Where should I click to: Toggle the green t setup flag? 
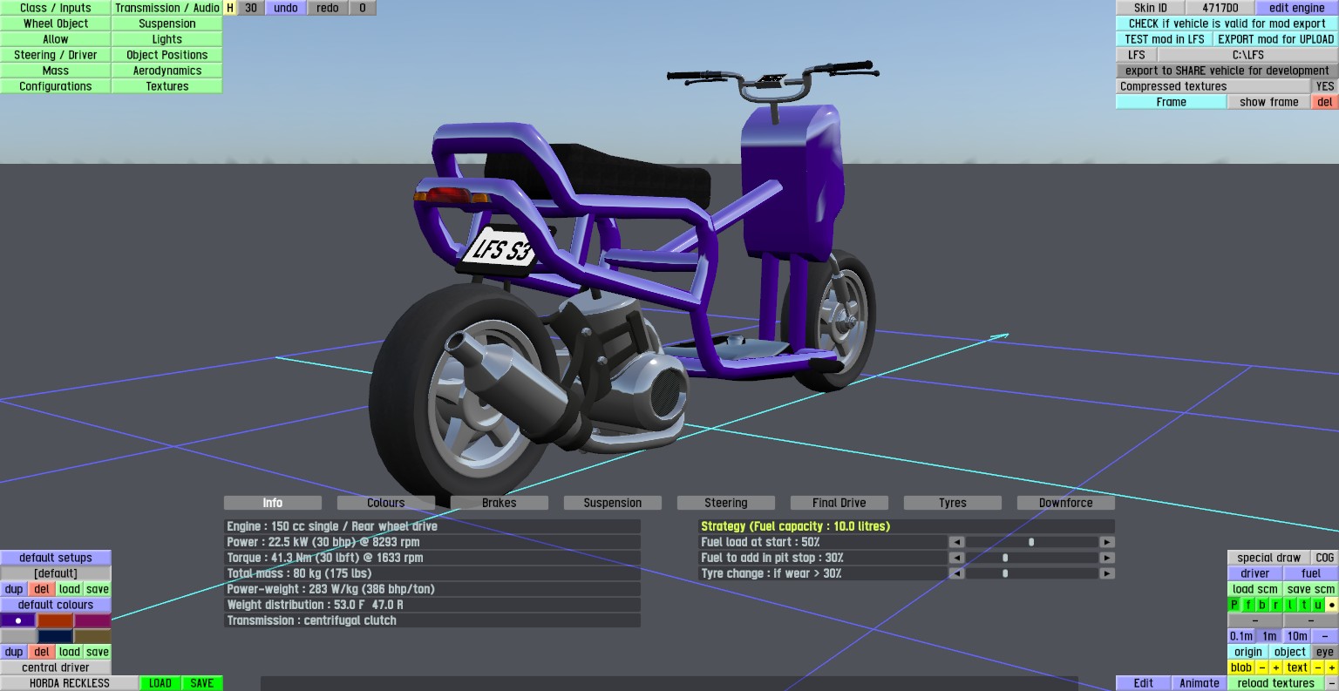click(x=1304, y=605)
